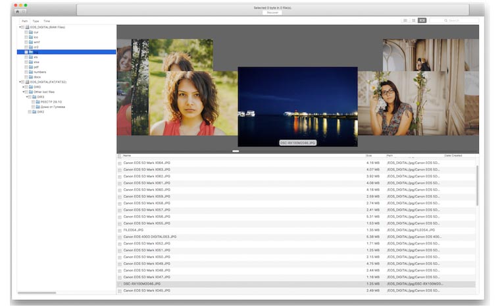Check the EOS_DIGITAL(RAW Files) checkbox
This screenshot has height=307, width=500.
[x=23, y=28]
